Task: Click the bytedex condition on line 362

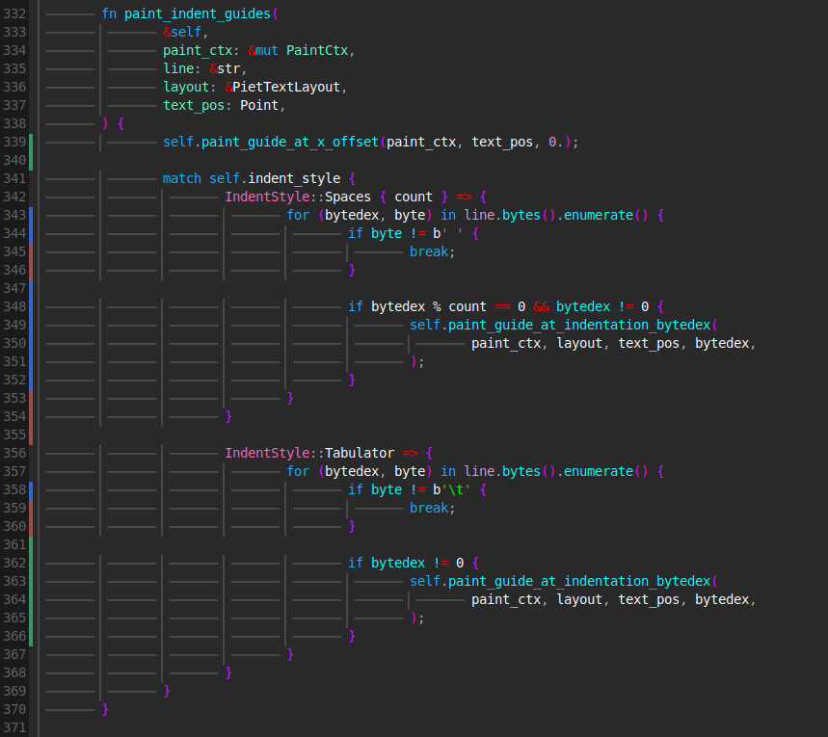Action: click(398, 563)
